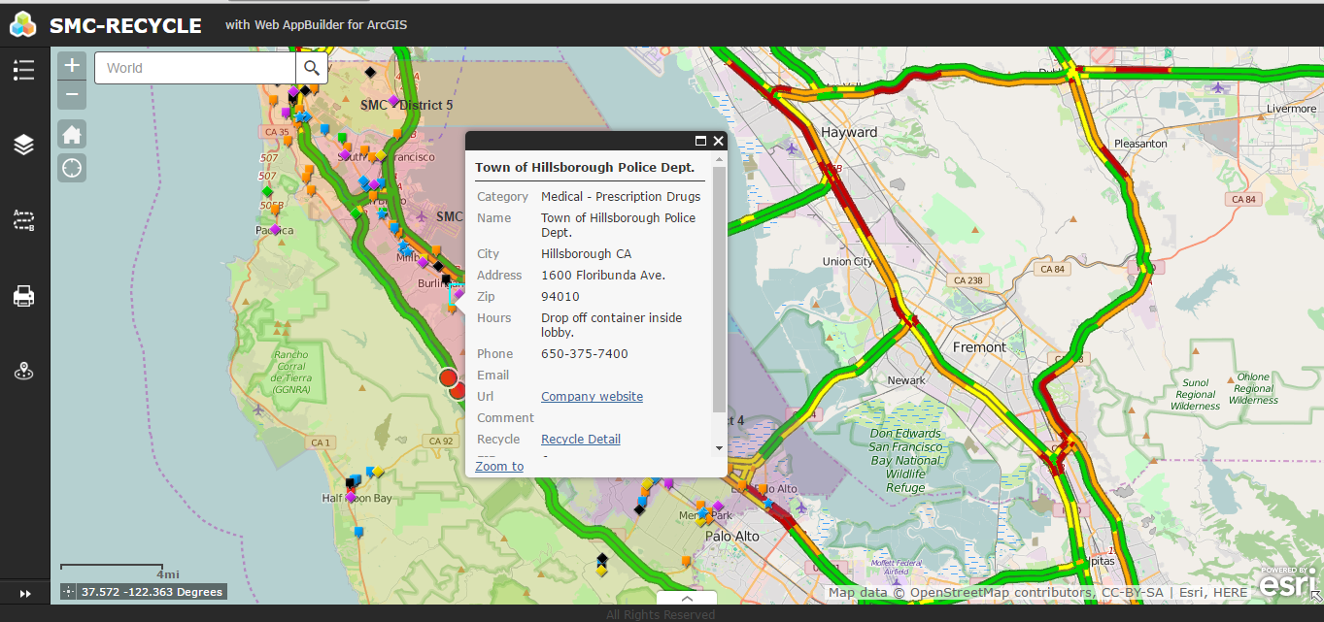The width and height of the screenshot is (1324, 622).
Task: Click the Half Moon Bay label
Action: [356, 498]
